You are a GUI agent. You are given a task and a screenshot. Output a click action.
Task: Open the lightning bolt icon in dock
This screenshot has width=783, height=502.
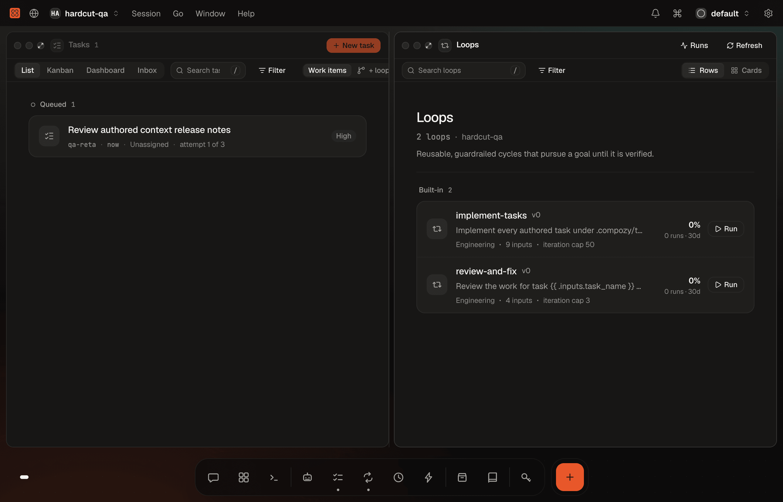[x=429, y=477]
